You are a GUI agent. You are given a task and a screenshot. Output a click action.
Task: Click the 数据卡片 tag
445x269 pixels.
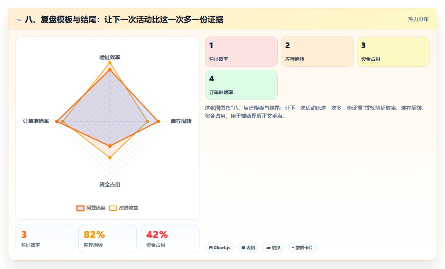pos(302,248)
